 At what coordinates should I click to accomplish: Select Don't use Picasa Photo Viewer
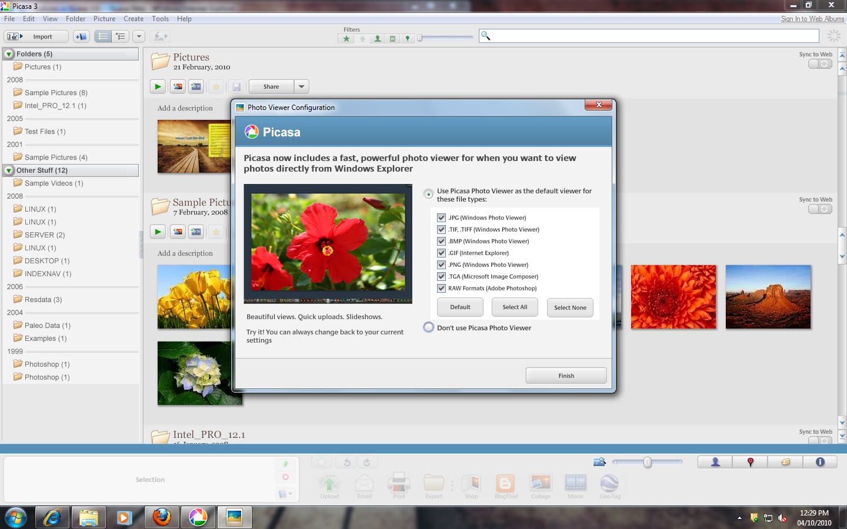coord(428,327)
